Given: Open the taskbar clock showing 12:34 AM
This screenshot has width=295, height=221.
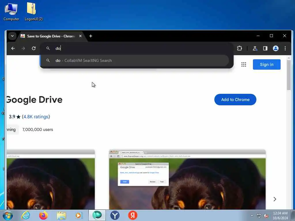Looking at the screenshot, I should pos(280,216).
